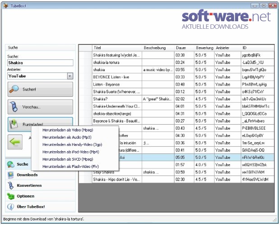Sort by the Beschreibung column header
Viewport: 280px width, 225px height.
(158, 48)
